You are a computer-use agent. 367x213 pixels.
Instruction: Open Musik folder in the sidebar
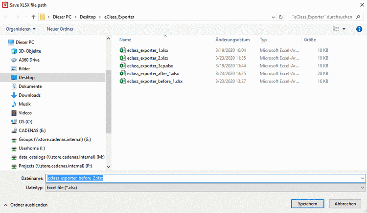click(24, 104)
